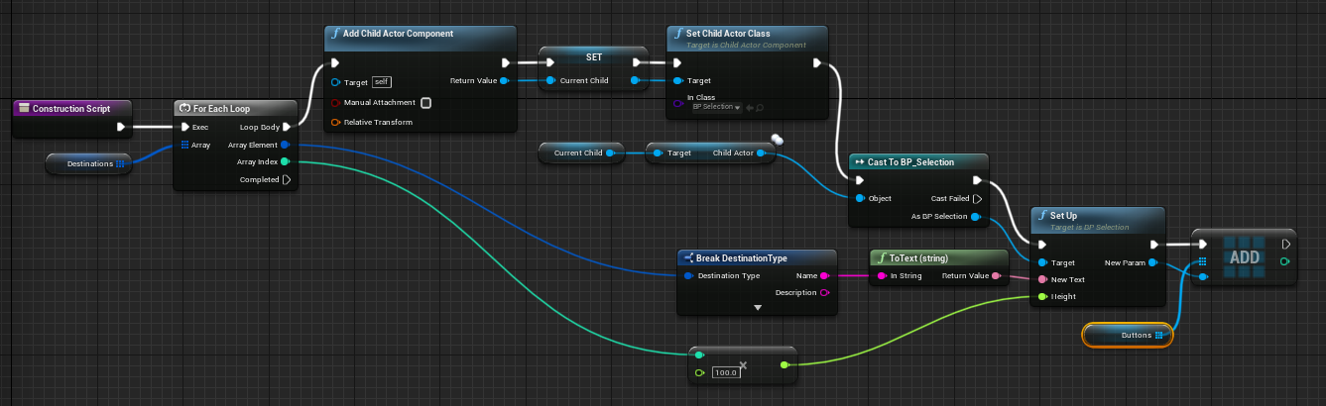
Task: Click the Buttons array variable pin
Action: [x=1158, y=336]
